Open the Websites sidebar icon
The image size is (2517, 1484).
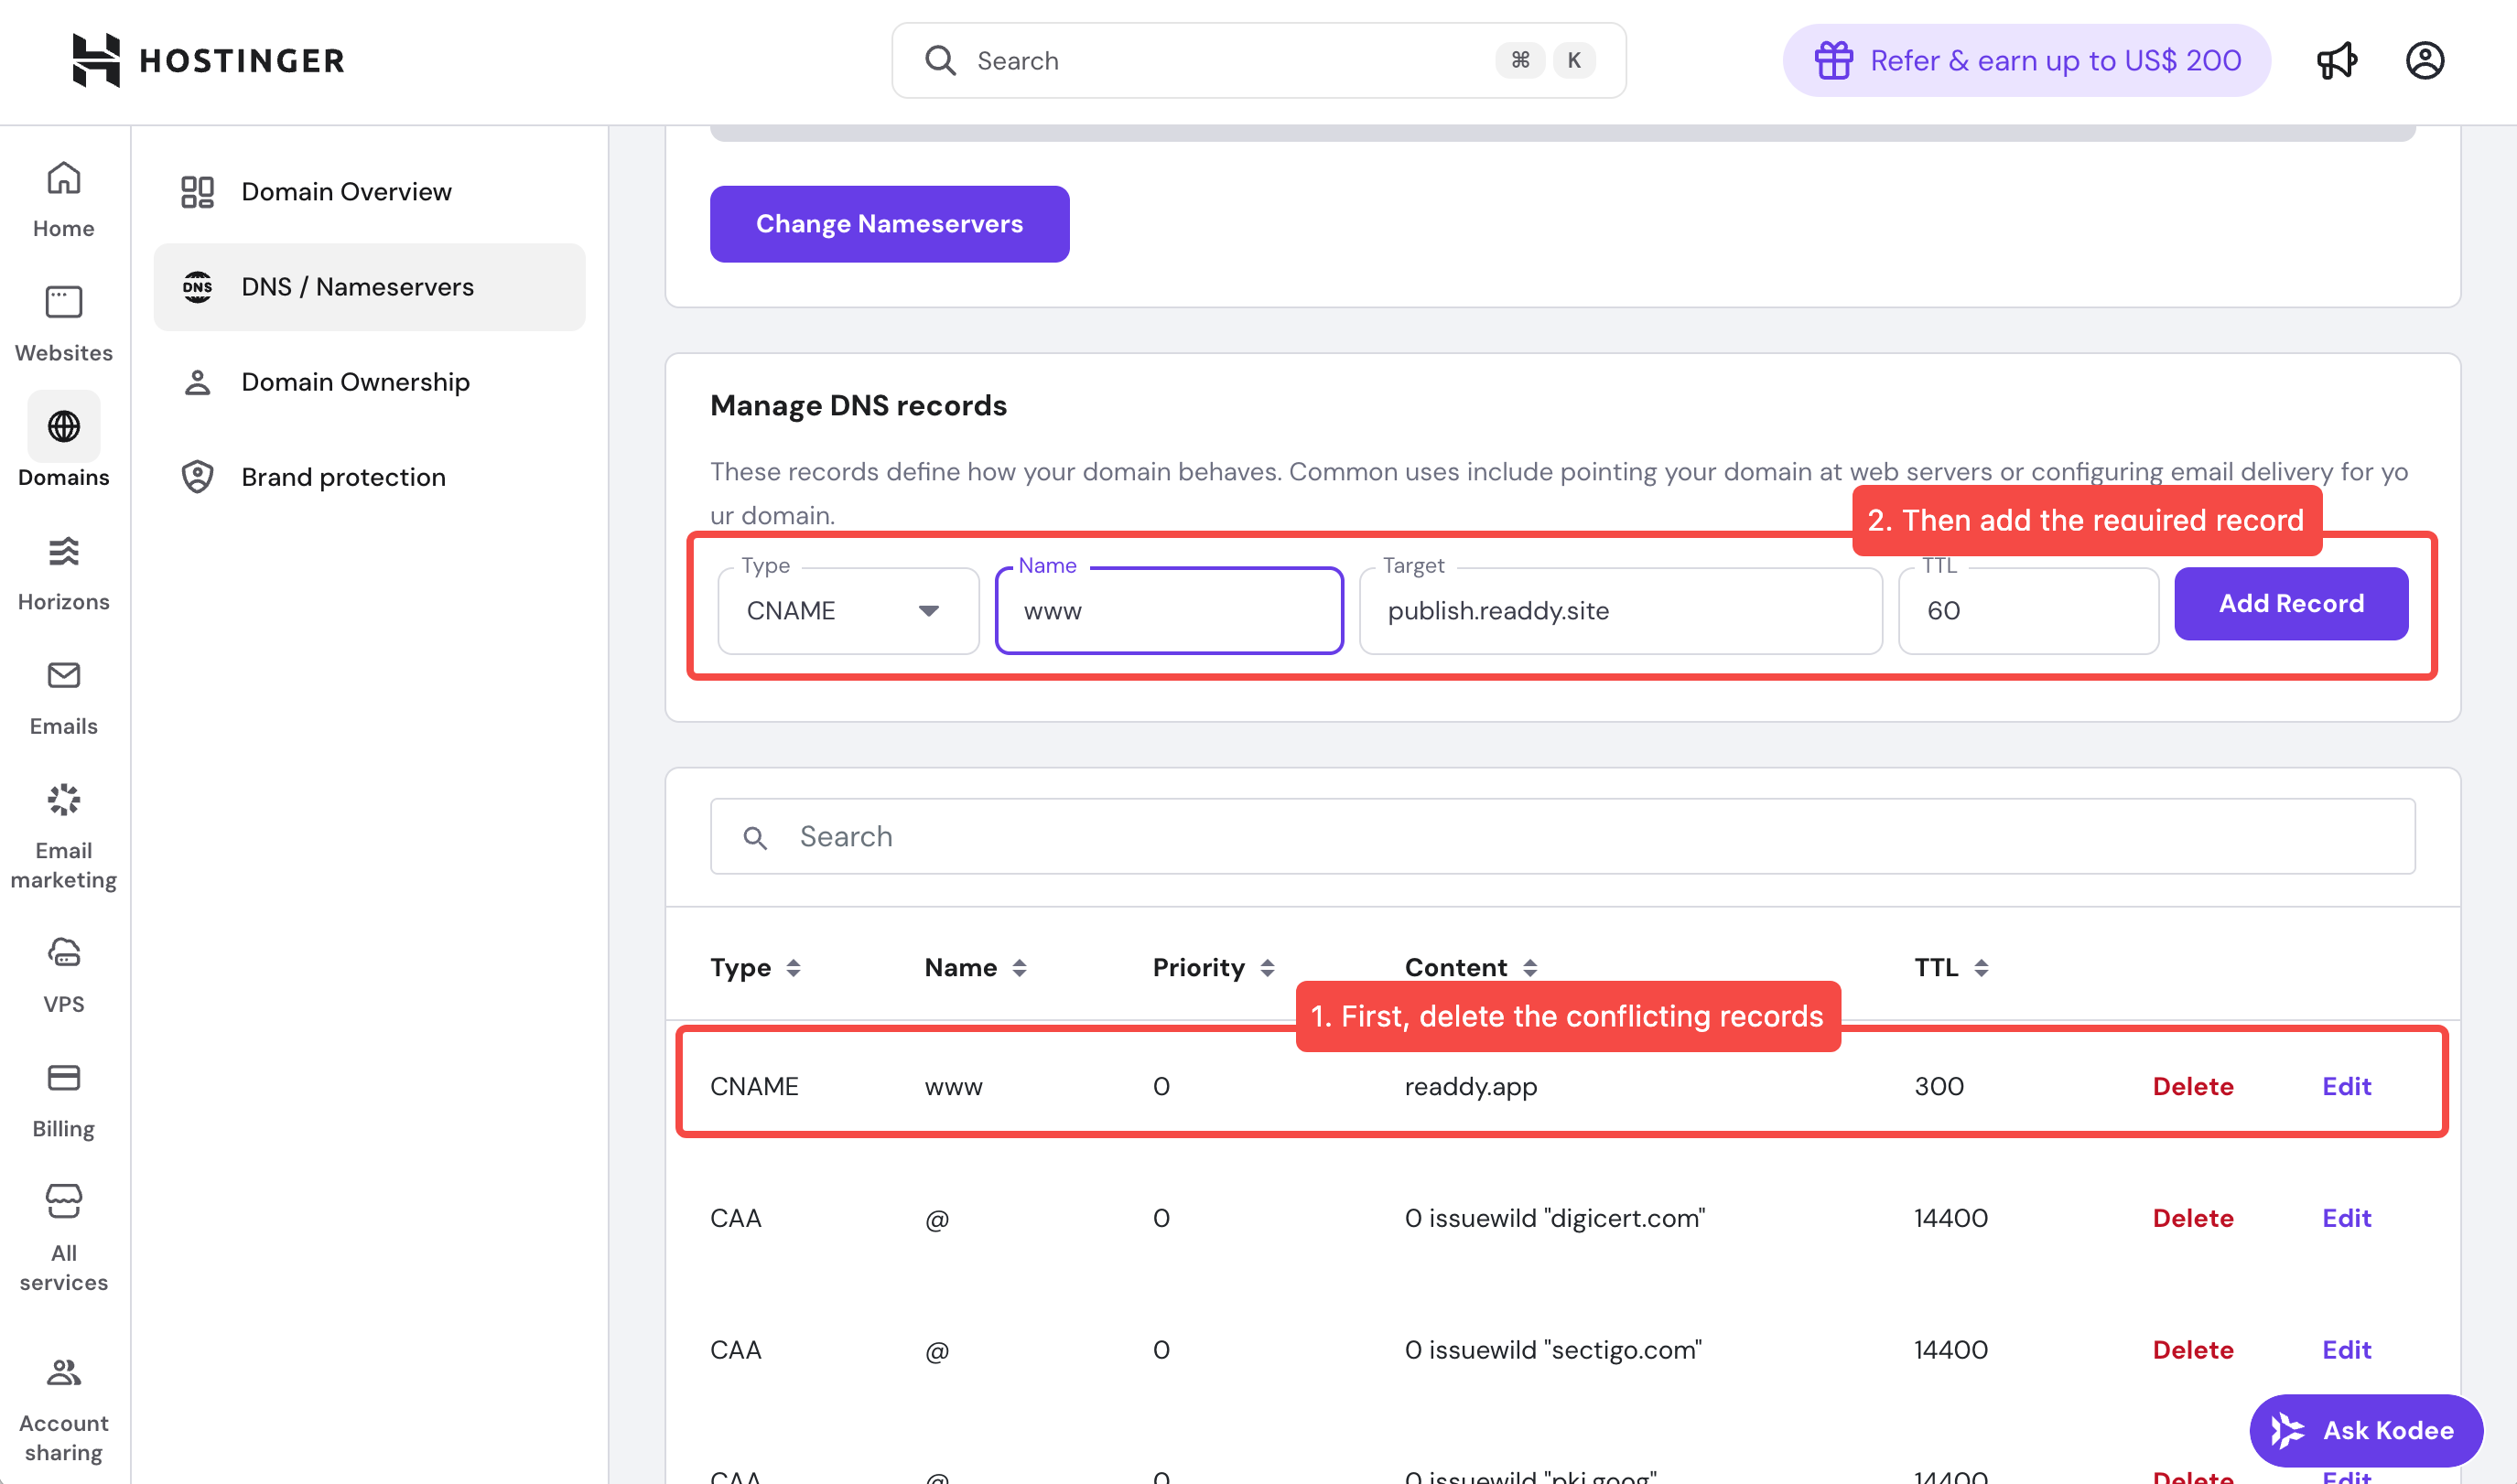(63, 304)
